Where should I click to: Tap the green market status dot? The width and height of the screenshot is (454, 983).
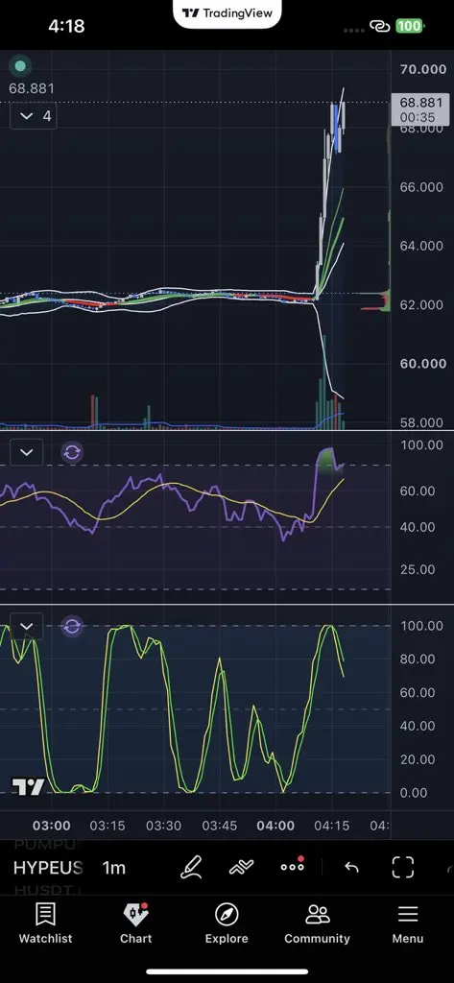pyautogui.click(x=21, y=66)
